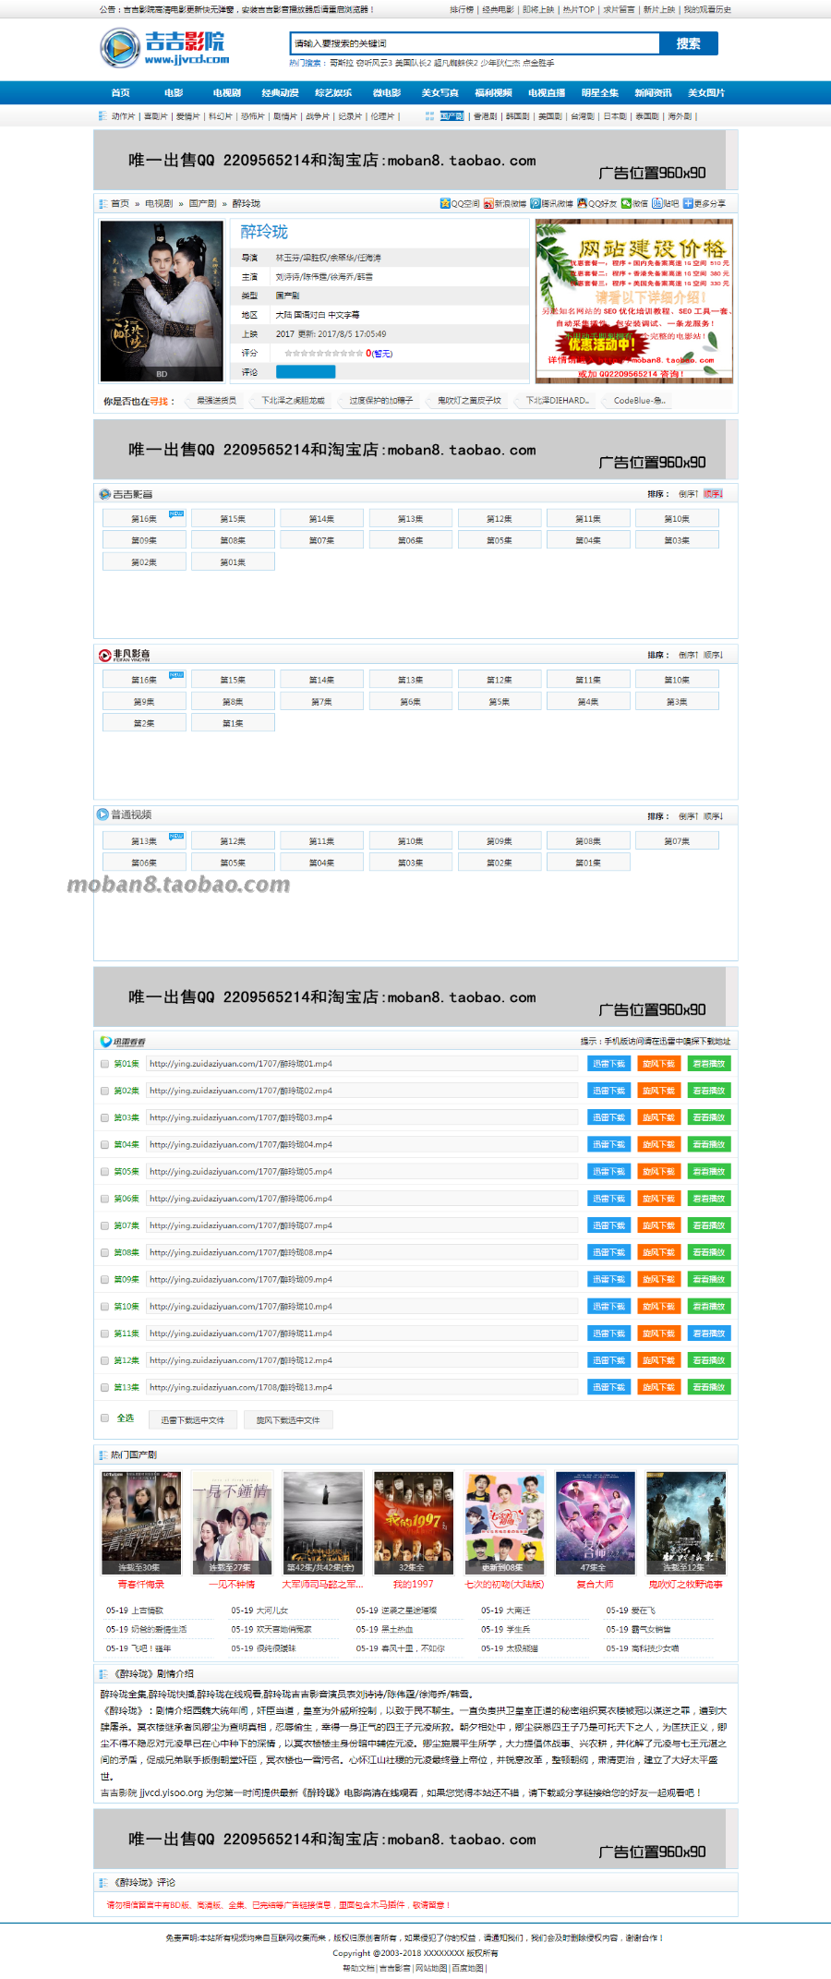Play 第13集 in 普通视频 list
Viewport: 831px width, 1979px height.
tap(144, 841)
